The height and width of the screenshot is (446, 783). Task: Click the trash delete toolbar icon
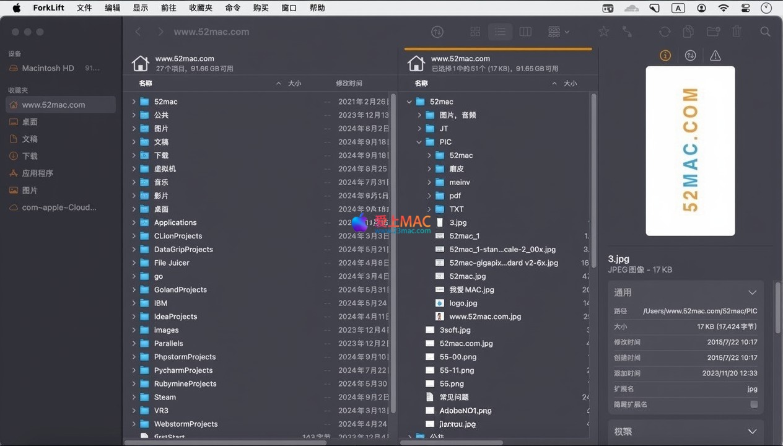(737, 32)
